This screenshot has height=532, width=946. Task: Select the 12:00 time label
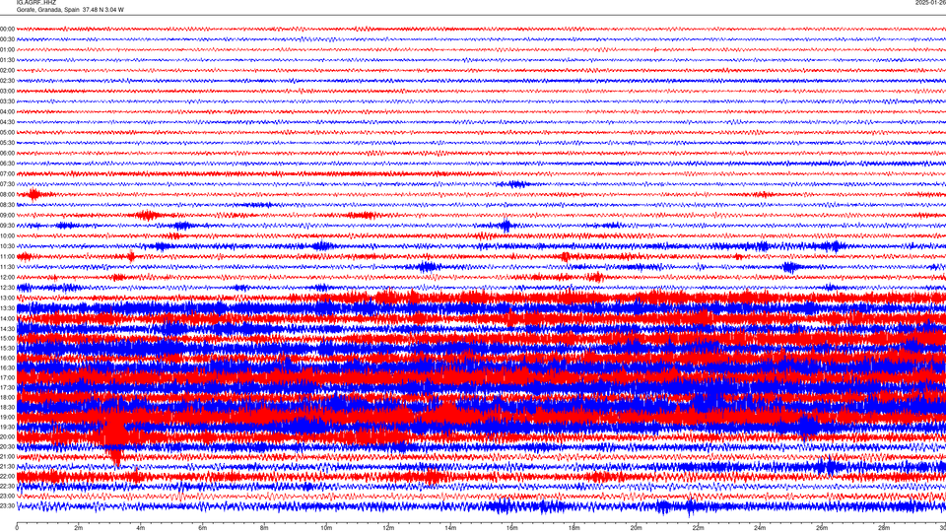pyautogui.click(x=7, y=278)
